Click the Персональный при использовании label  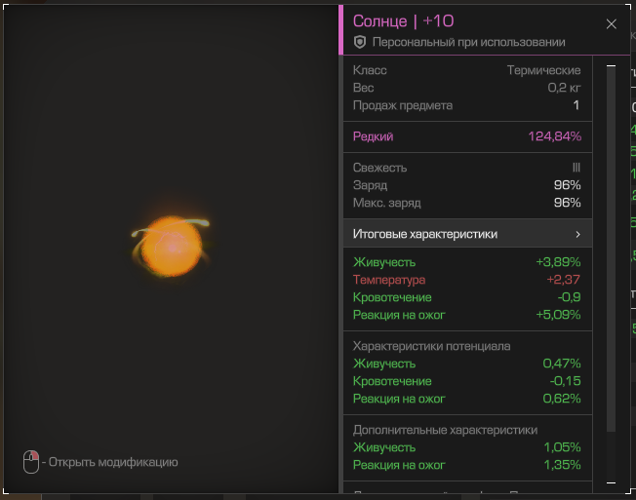(468, 42)
